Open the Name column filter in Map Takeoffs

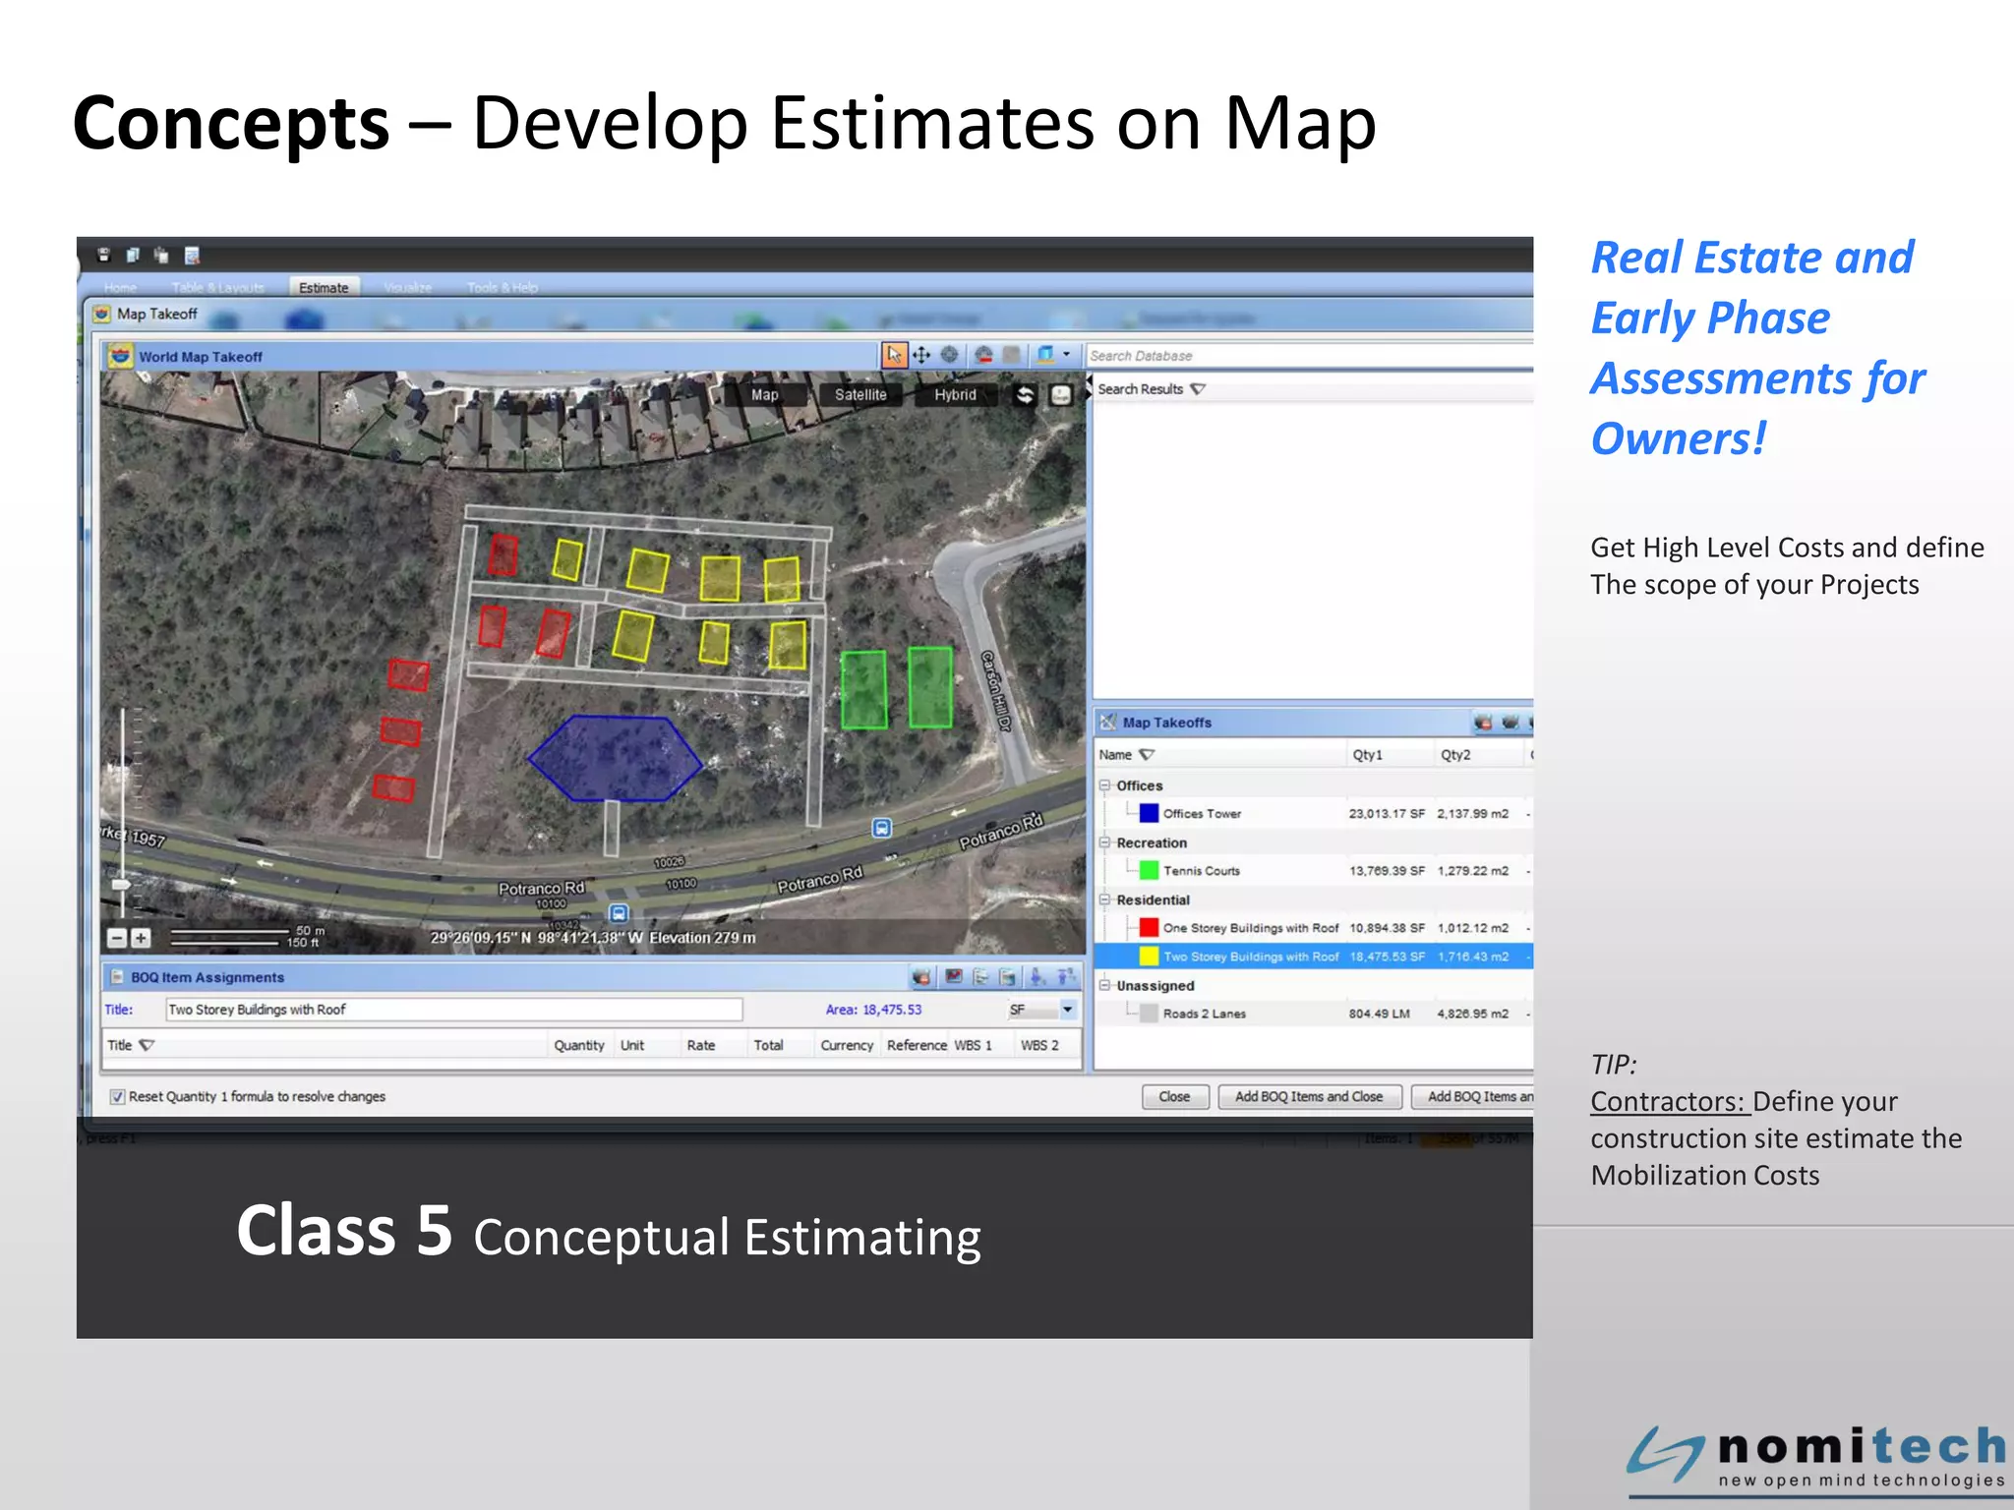pyautogui.click(x=1147, y=755)
